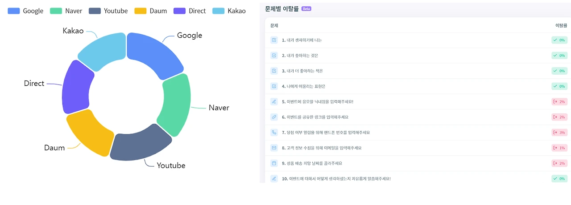
Task: Click the 이탈률 column header
Action: click(561, 26)
